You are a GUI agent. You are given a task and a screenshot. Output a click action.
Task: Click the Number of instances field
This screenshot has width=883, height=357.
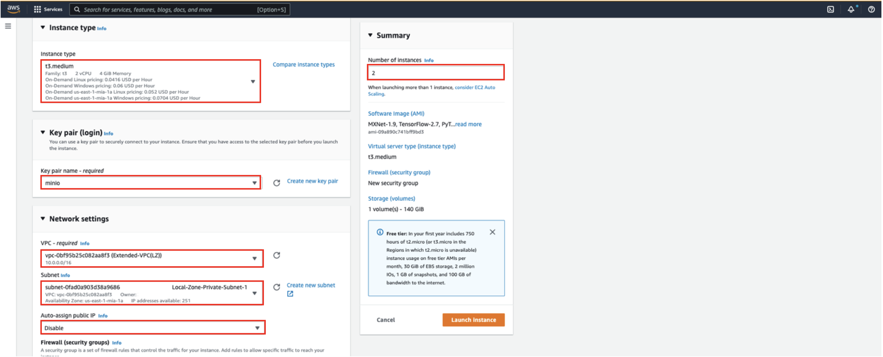(435, 73)
